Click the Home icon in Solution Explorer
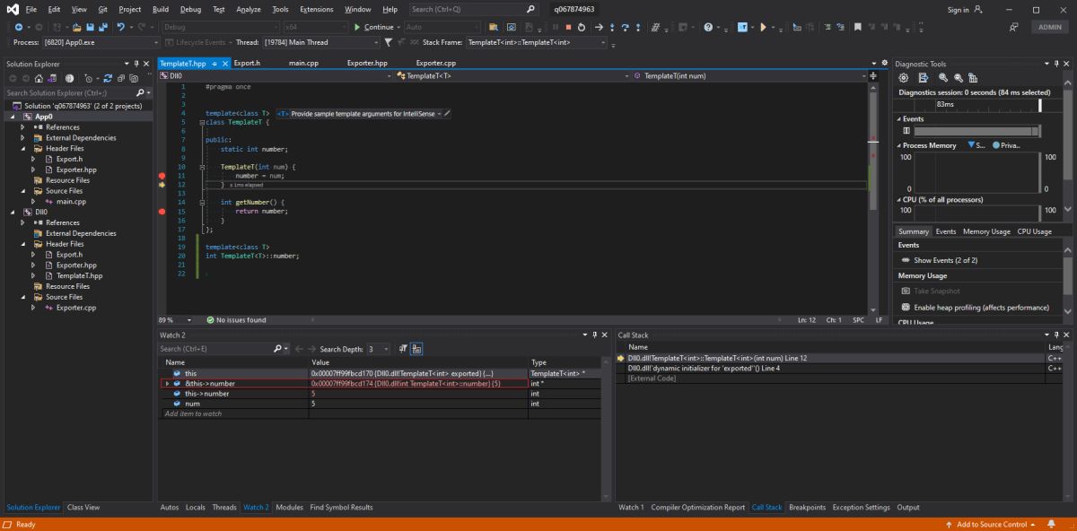This screenshot has width=1077, height=531. click(x=38, y=78)
